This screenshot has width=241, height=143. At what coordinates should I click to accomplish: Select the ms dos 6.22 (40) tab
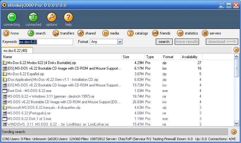tap(17, 50)
